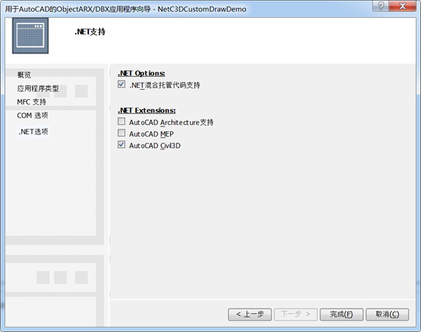The image size is (421, 332).
Task: Uncheck .NET混合托管代码支持 checkbox
Action: click(121, 84)
